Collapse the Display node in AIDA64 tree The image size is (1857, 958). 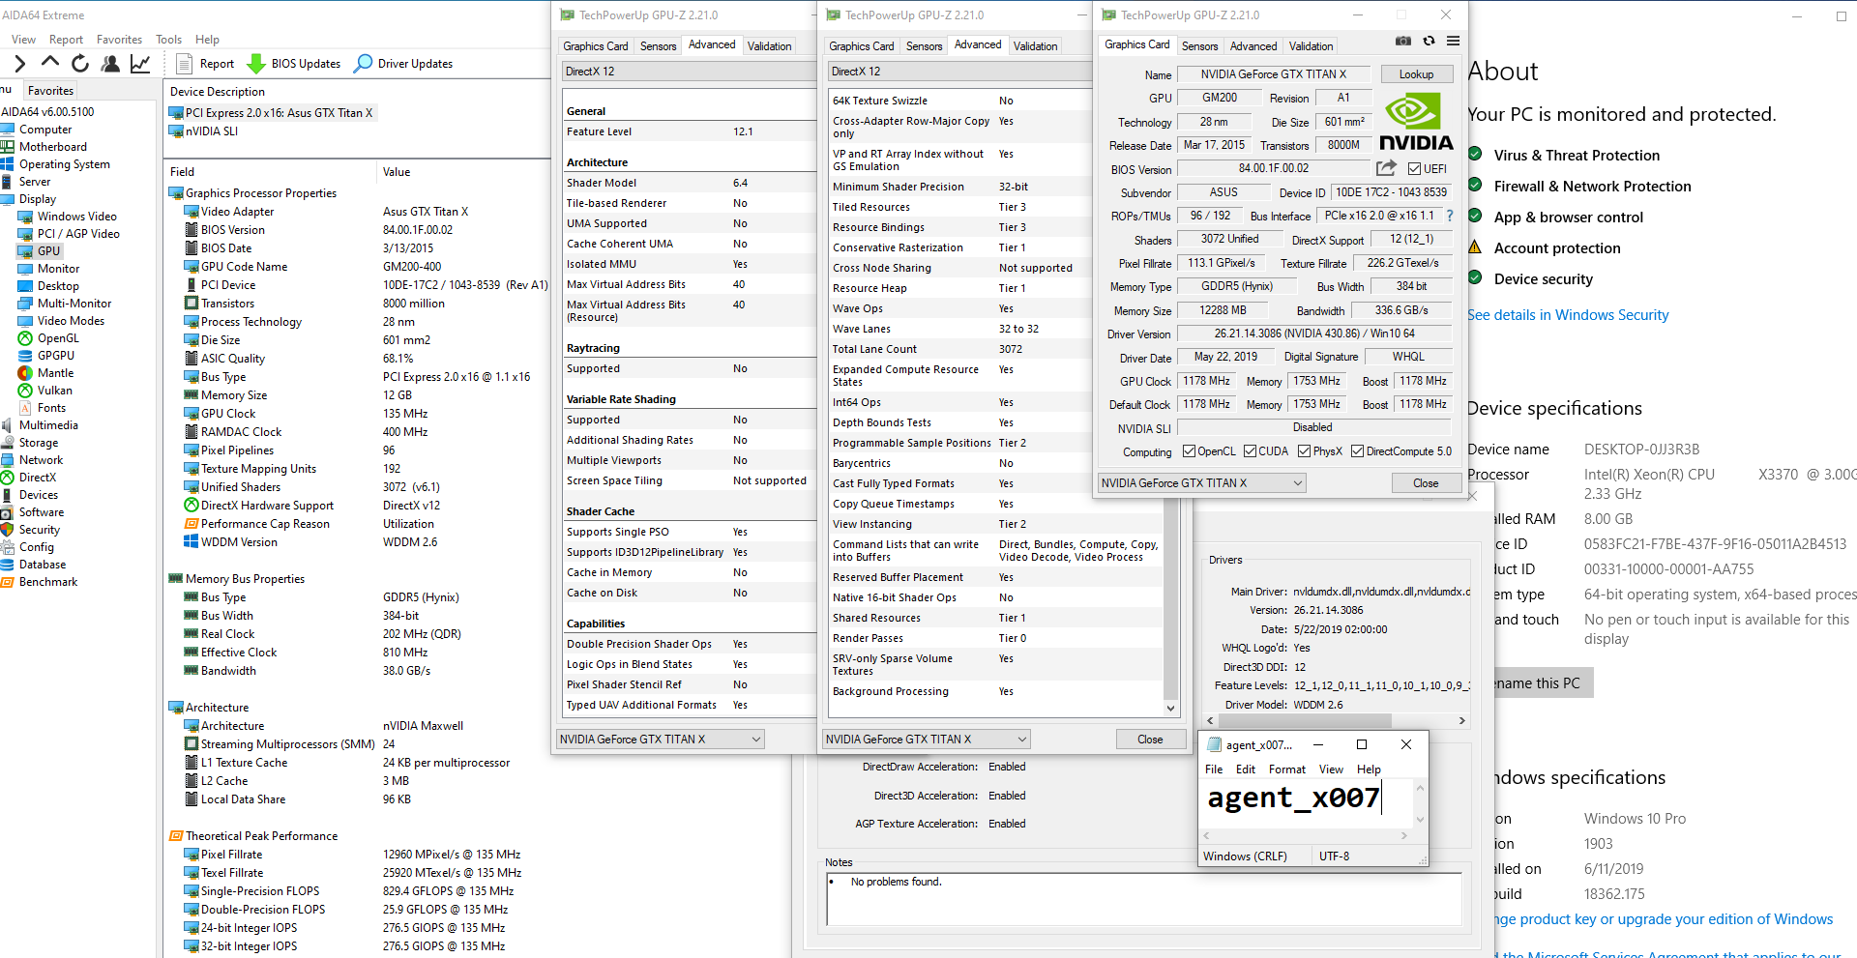(x=37, y=199)
